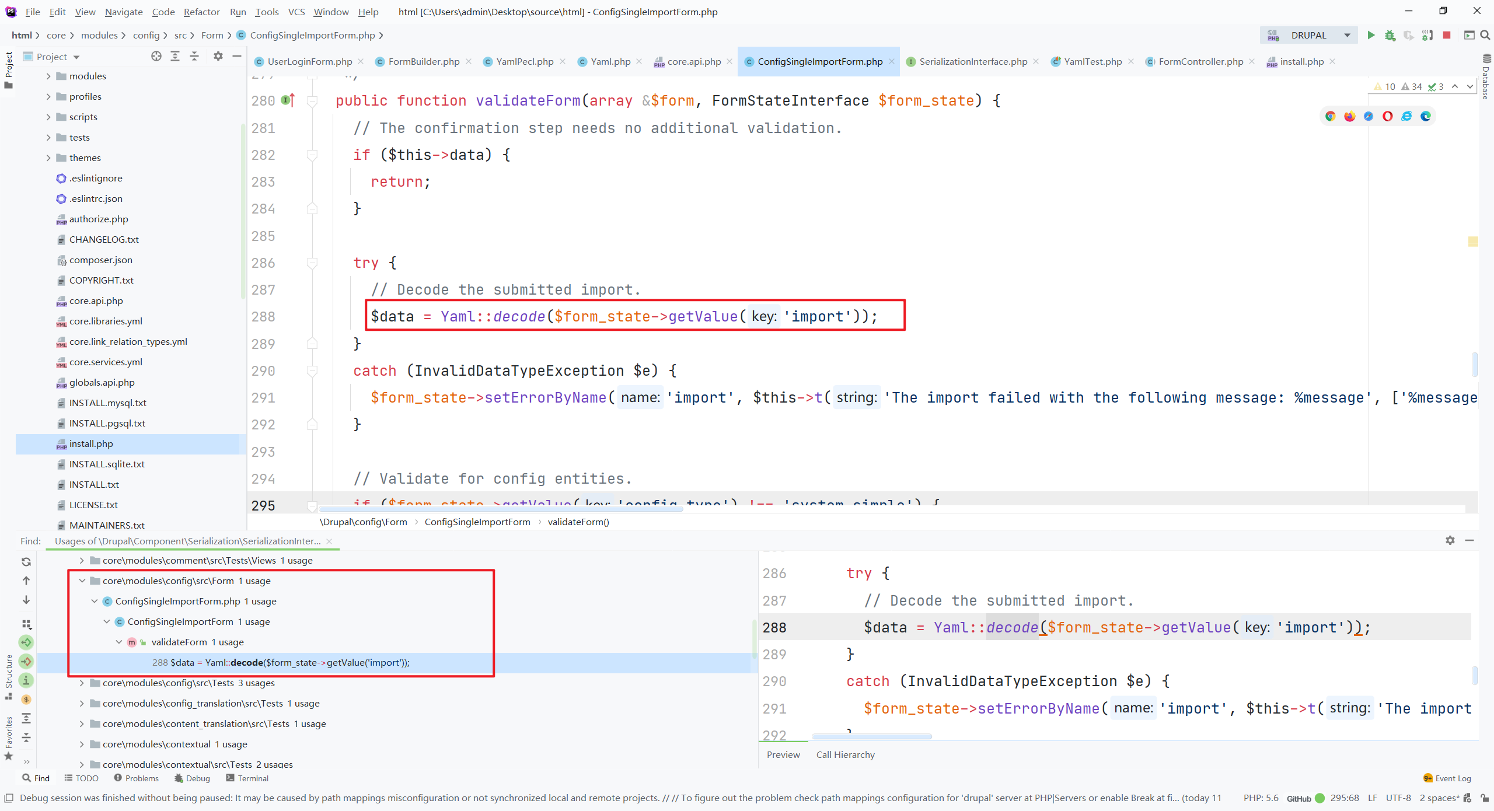1494x811 pixels.
Task: Run the DRUPAL configuration with the green play button
Action: click(1371, 36)
